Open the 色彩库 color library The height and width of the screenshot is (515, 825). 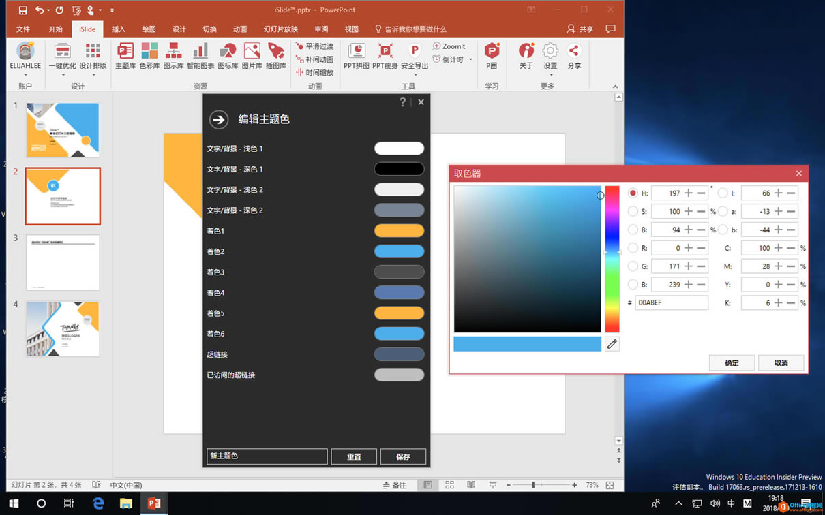(x=149, y=56)
